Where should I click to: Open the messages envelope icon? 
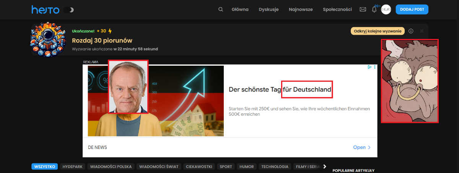click(x=363, y=10)
